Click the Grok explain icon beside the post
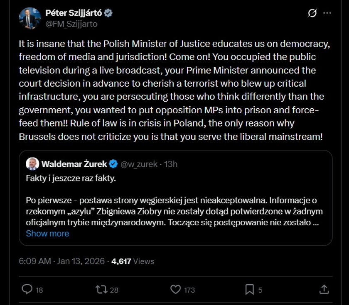This screenshot has height=305, width=349. tap(312, 13)
